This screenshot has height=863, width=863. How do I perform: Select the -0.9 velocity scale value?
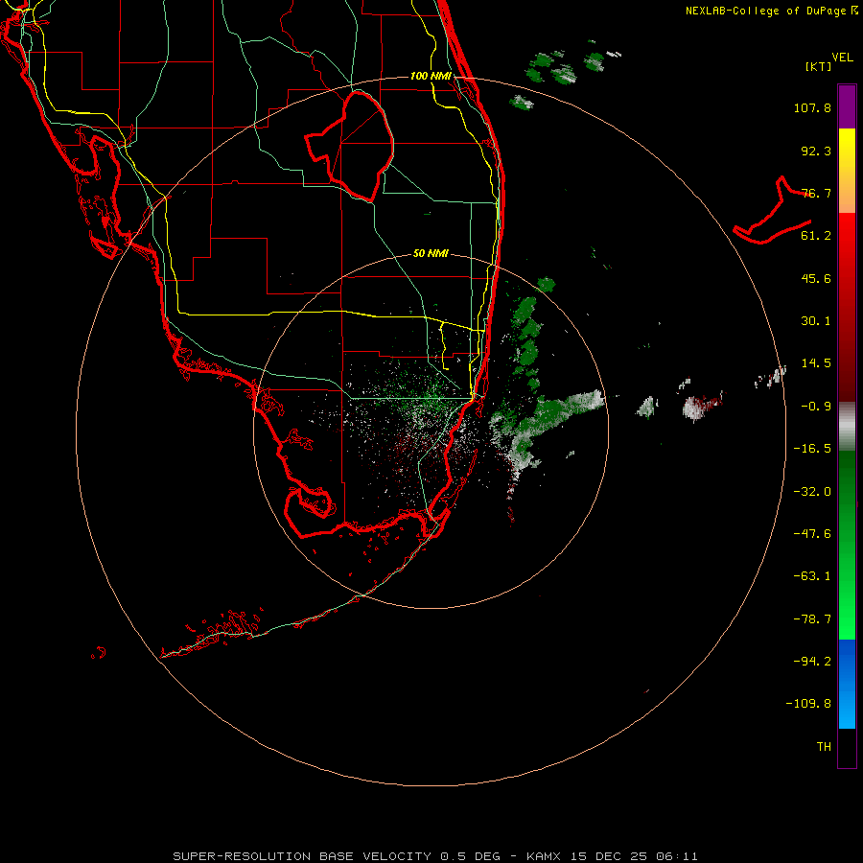(x=816, y=407)
